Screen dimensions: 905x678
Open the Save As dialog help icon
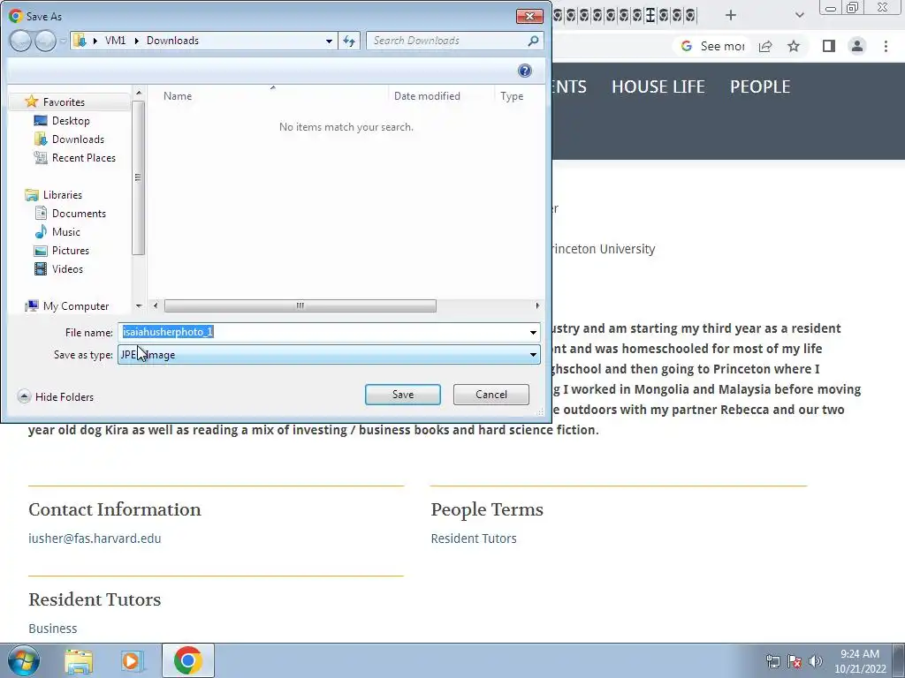(x=525, y=71)
